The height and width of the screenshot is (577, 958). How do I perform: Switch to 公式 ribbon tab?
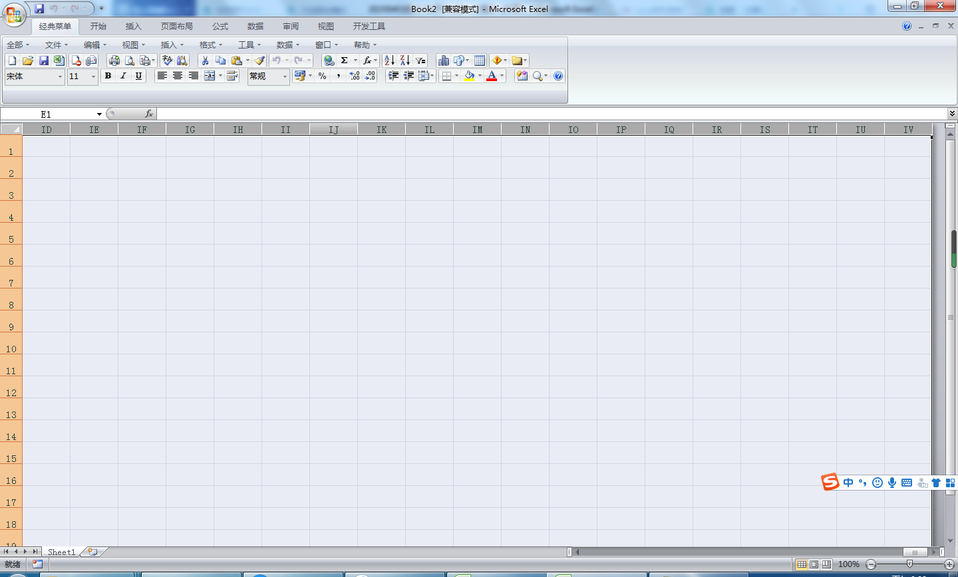(220, 27)
